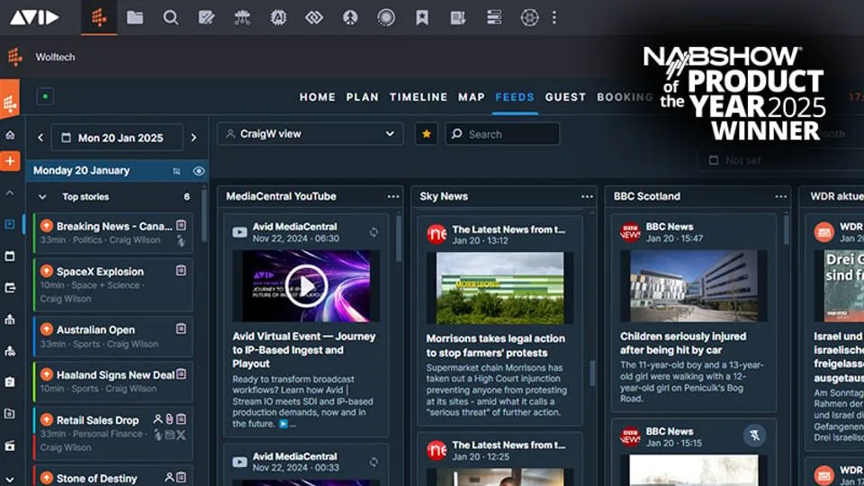Open Children seriously injured headline
Viewport: 864px width, 486px height.
pyautogui.click(x=683, y=343)
